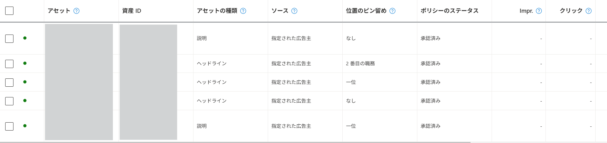The image size is (607, 143).
Task: Sort by ポリシーのステータス column header
Action: pos(449,11)
